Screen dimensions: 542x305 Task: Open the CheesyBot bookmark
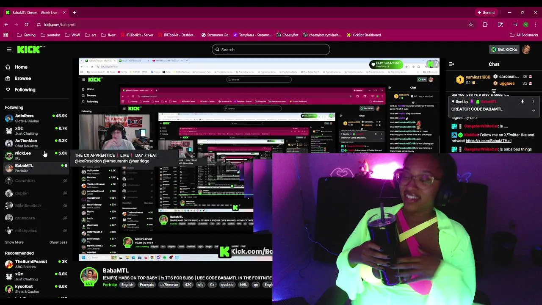point(288,35)
